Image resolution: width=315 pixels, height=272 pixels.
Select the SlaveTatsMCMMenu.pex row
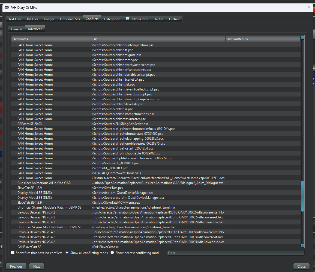pyautogui.click(x=156, y=203)
